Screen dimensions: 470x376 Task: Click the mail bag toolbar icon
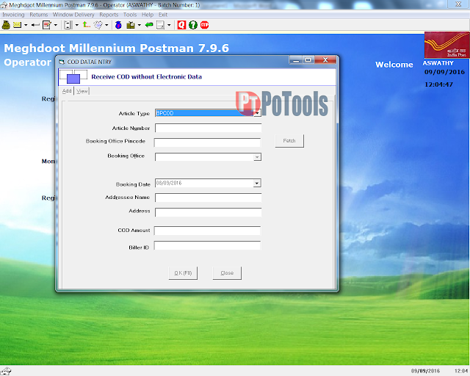coord(6,25)
